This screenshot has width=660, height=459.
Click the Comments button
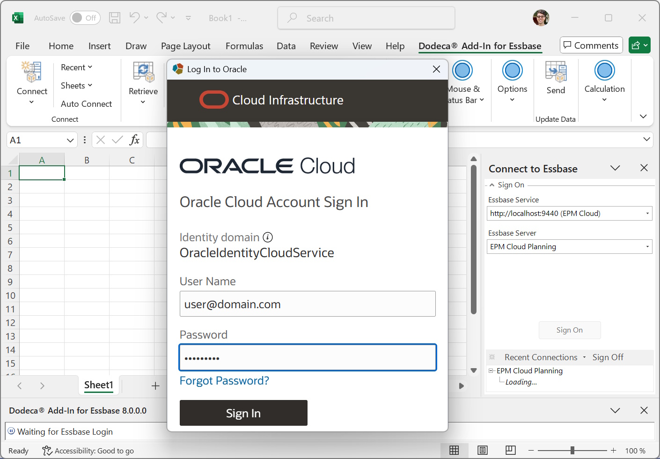(x=591, y=45)
